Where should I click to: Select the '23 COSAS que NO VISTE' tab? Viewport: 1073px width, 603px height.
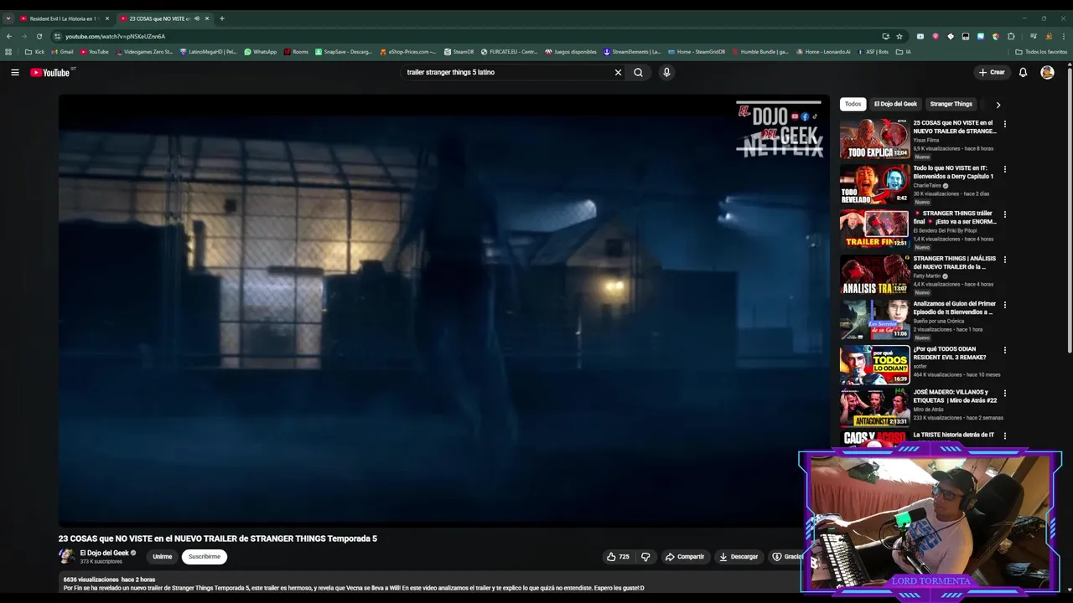pyautogui.click(x=159, y=18)
